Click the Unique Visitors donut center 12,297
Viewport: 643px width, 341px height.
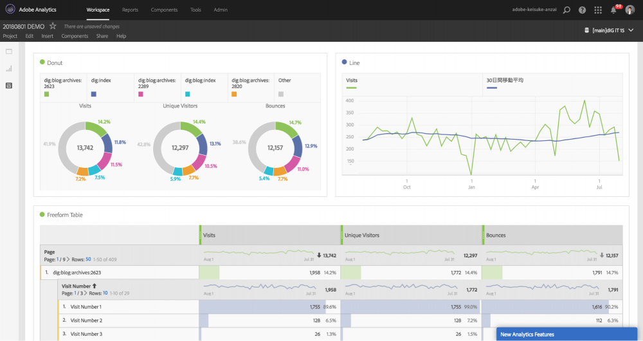point(180,148)
